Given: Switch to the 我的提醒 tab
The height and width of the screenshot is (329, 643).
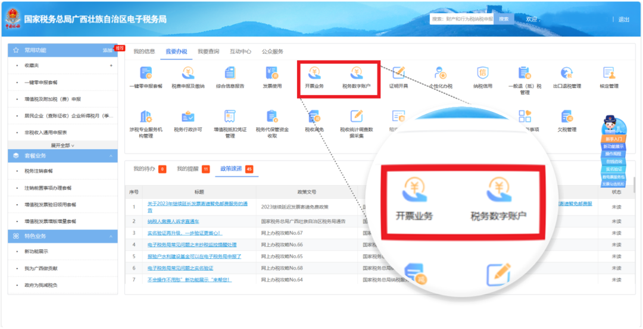Looking at the screenshot, I should 189,169.
